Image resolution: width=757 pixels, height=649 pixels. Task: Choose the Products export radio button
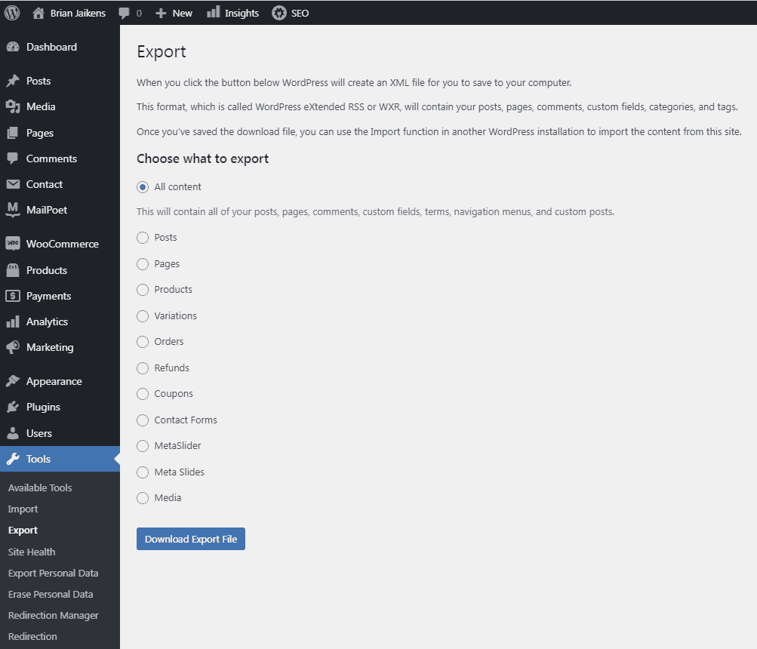pos(143,290)
